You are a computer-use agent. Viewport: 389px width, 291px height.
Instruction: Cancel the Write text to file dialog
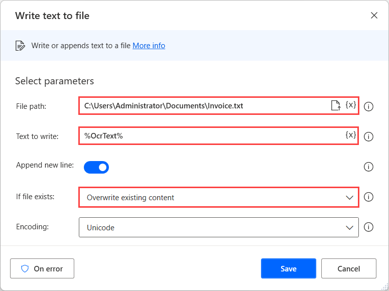348,268
